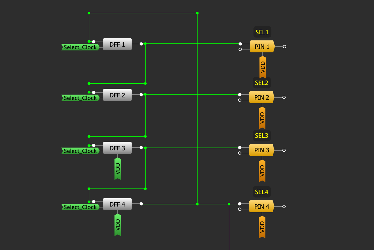The image size is (374, 250).
Task: Click the SEL4 text label
Action: point(261,192)
